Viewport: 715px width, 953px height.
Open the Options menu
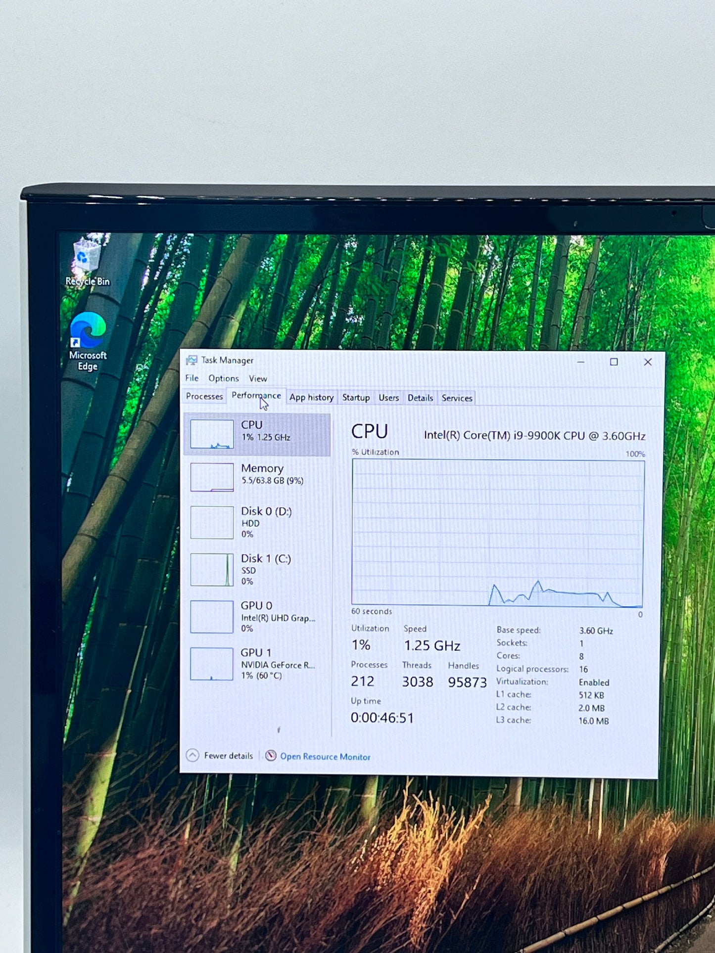223,378
